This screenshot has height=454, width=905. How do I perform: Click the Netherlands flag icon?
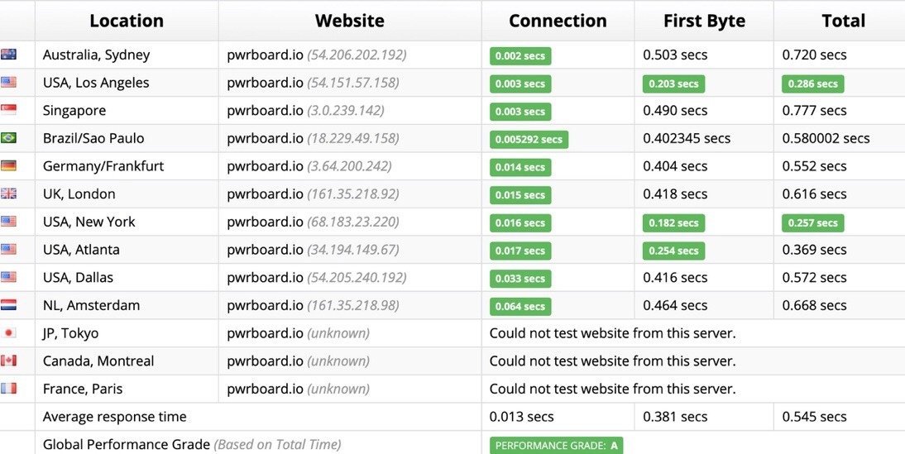(8, 305)
